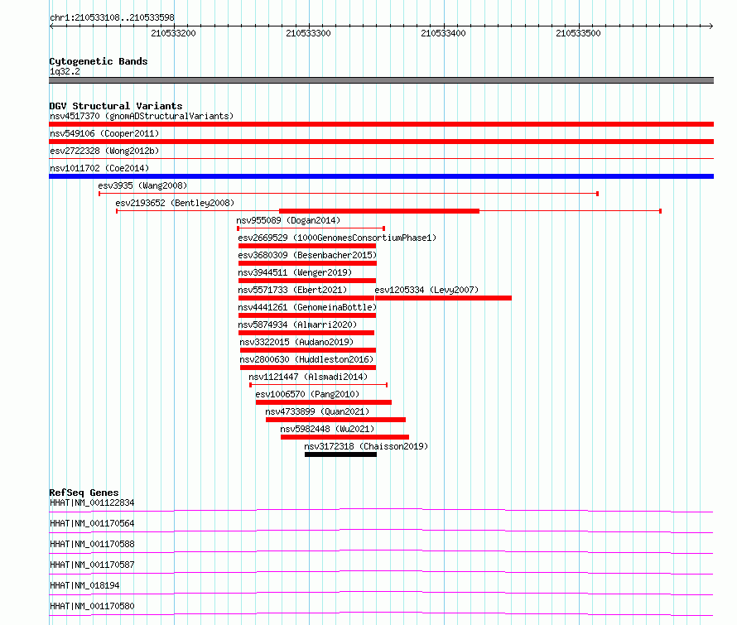Open variant nsv4517370 (gnomADStructuralVariants) label
Viewport: 737px width, 625px height.
(142, 116)
